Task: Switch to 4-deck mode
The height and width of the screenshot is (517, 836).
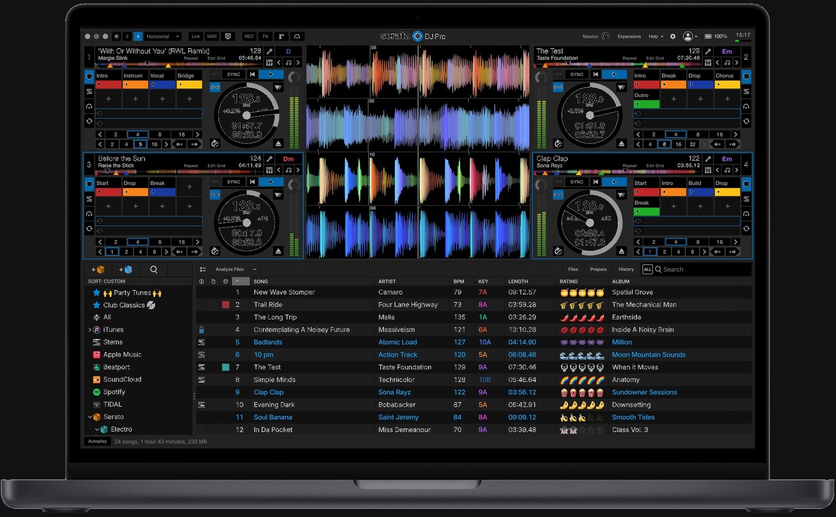Action: coord(138,37)
